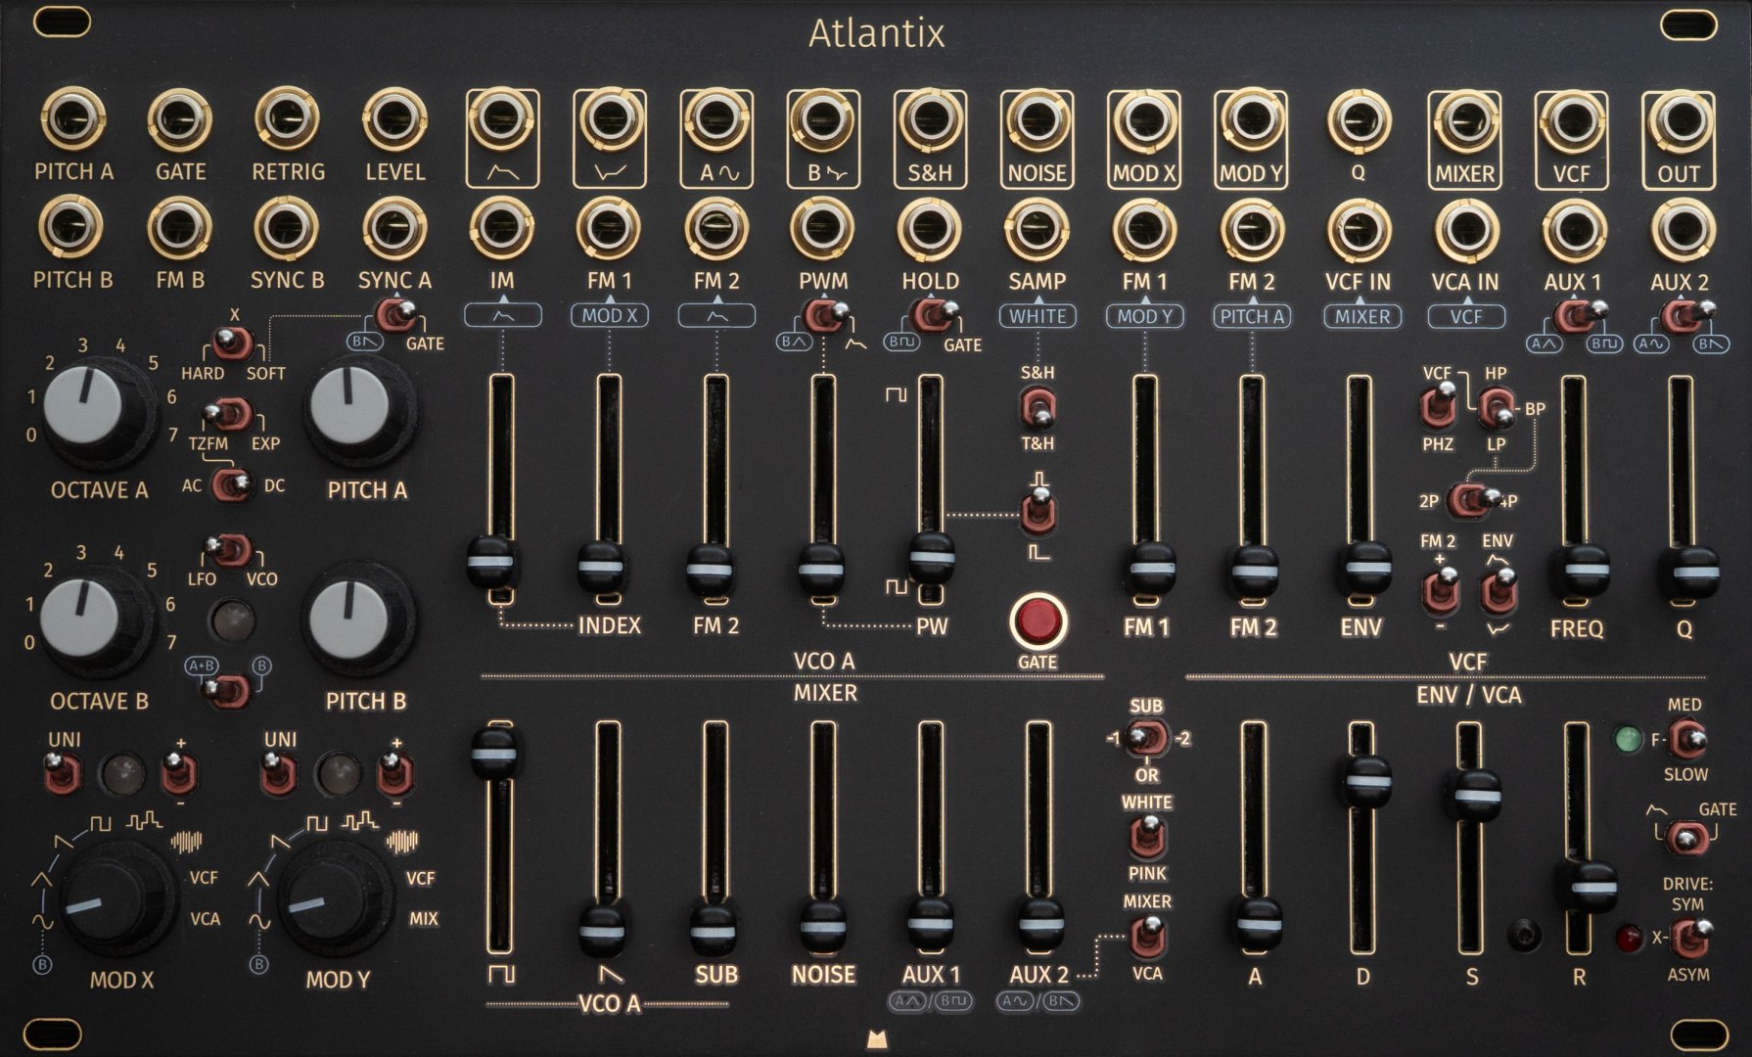The image size is (1752, 1057).
Task: Click the GATE input jack
Action: point(180,120)
